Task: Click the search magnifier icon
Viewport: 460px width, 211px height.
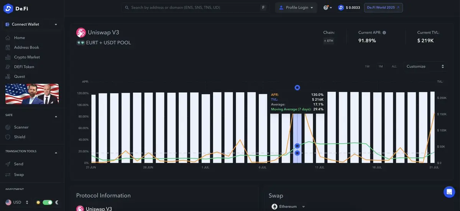Action: (x=127, y=8)
